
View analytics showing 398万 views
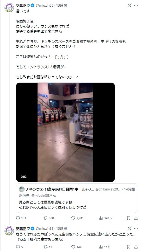[106, 218]
